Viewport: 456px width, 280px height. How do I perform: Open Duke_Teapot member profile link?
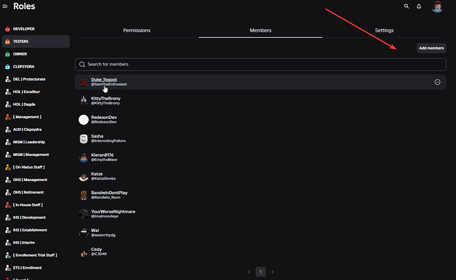104,79
